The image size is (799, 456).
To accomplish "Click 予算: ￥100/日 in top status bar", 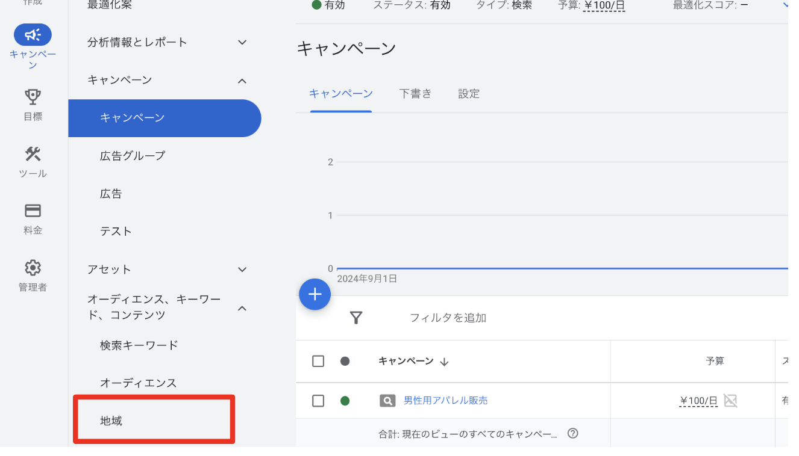I will (x=592, y=6).
